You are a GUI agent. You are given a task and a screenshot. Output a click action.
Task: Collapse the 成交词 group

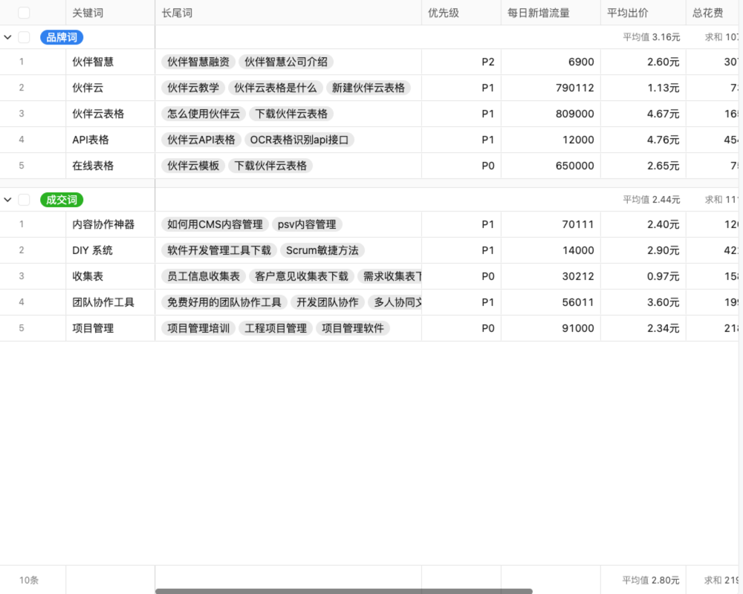pyautogui.click(x=8, y=199)
